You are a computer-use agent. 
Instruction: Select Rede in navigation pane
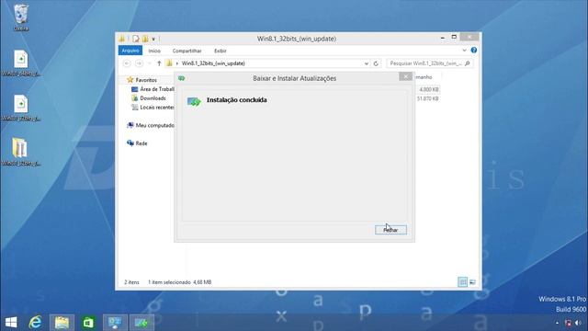tap(137, 143)
